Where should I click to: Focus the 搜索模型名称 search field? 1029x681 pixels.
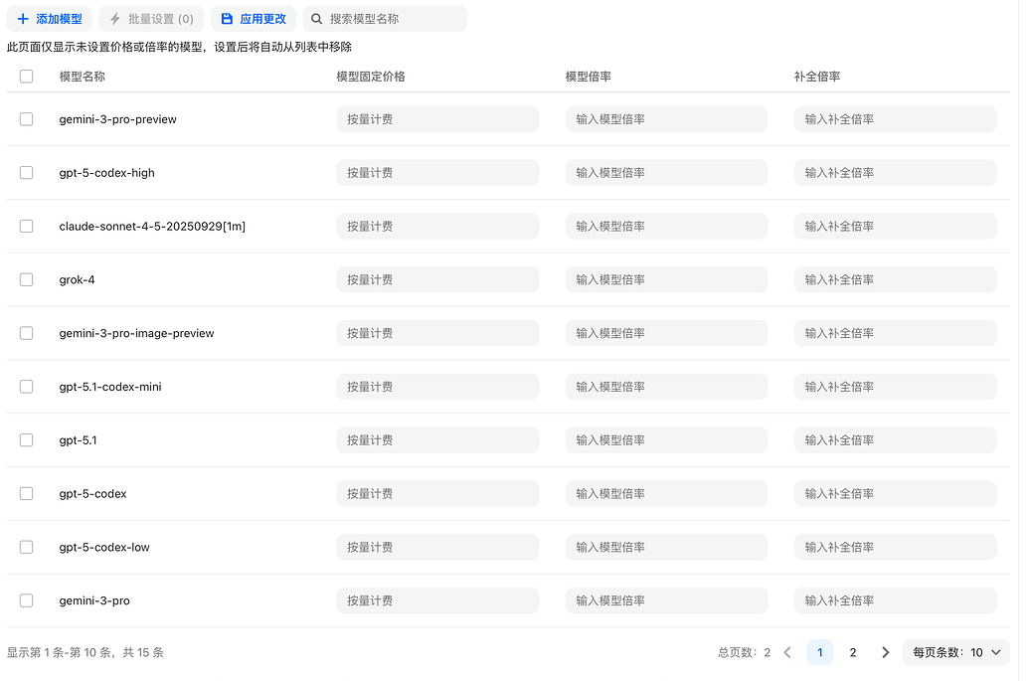pos(385,19)
